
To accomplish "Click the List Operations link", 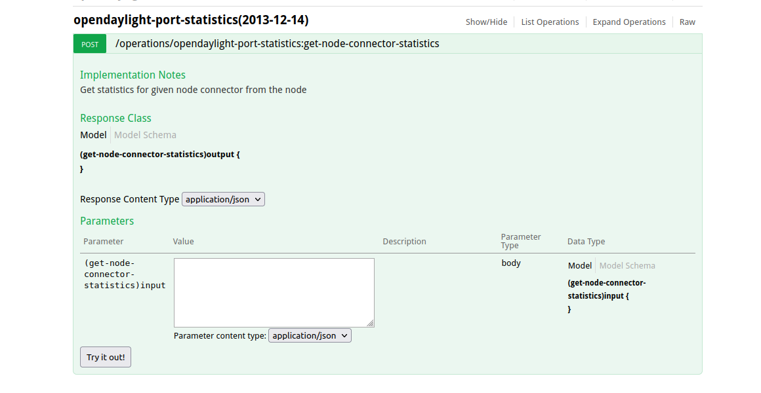I will click(x=550, y=22).
